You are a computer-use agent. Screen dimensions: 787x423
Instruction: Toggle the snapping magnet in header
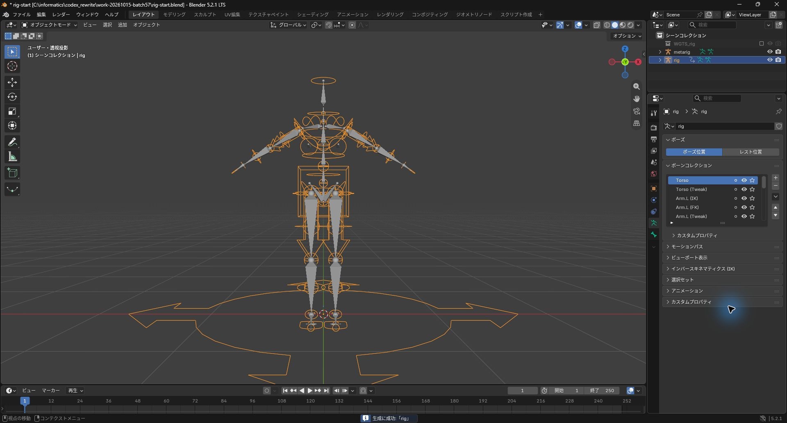click(329, 25)
